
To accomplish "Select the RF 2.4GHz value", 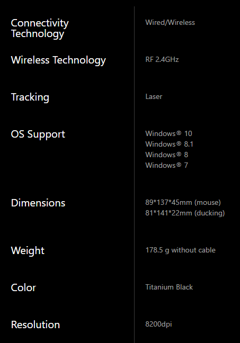I will point(162,59).
